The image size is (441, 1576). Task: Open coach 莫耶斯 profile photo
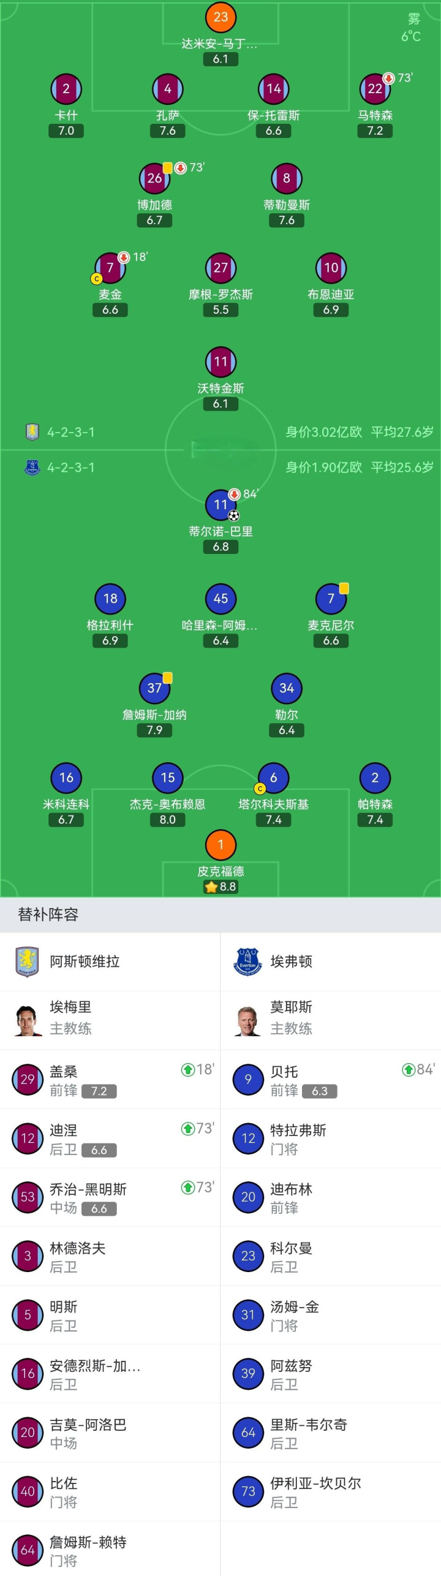pyautogui.click(x=247, y=1020)
